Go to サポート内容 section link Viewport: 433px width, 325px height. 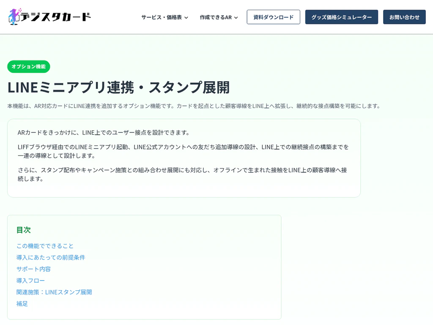[34, 269]
